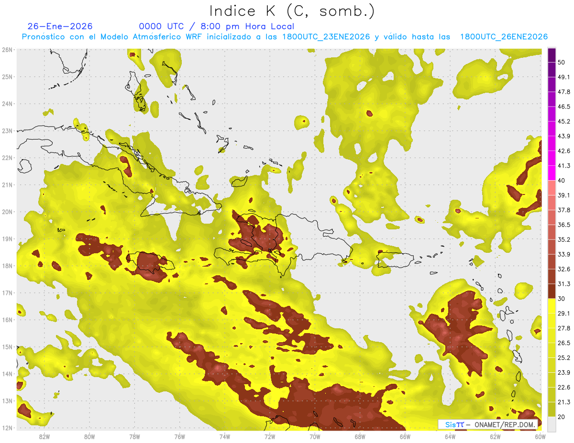The height and width of the screenshot is (443, 574).
Task: Click the longitude label '66W'
Action: click(x=405, y=436)
